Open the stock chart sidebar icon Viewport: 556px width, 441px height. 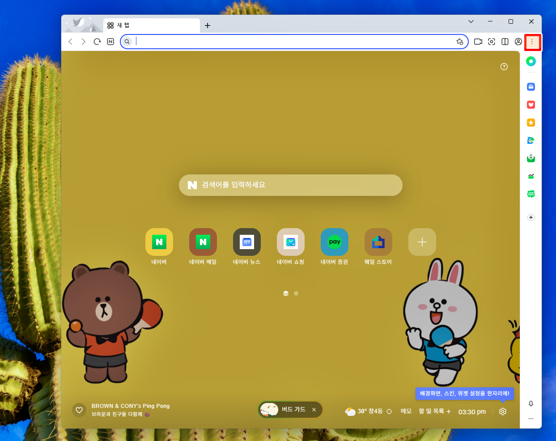pos(531,176)
